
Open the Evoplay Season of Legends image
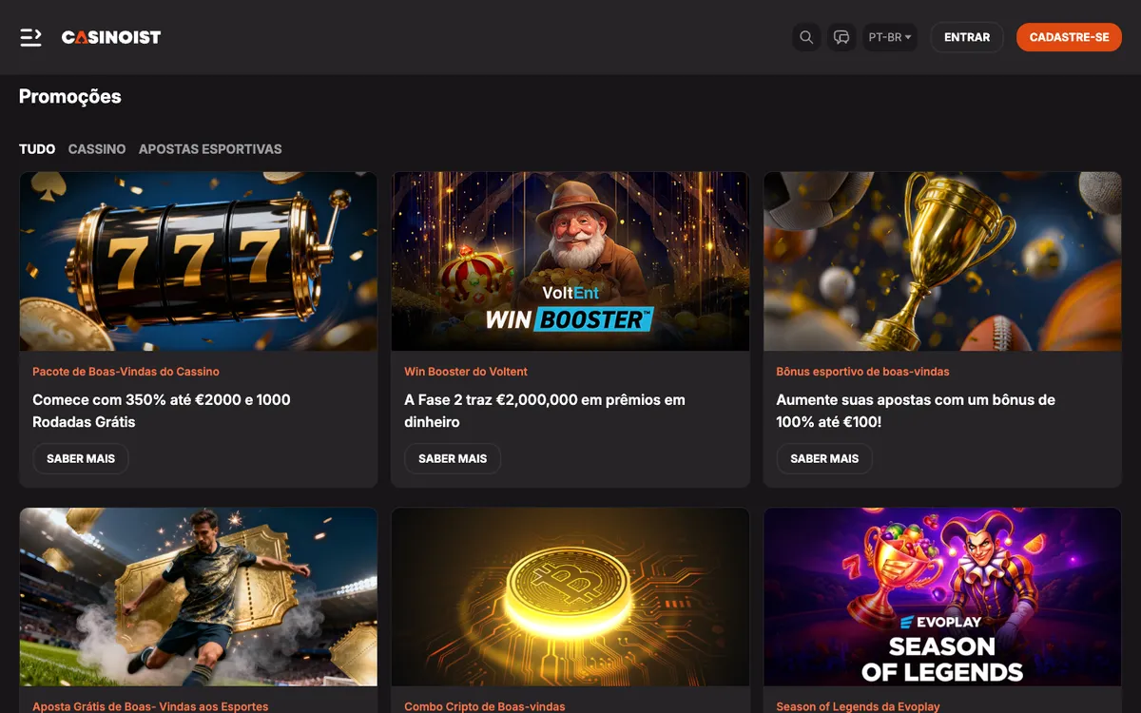coord(942,597)
